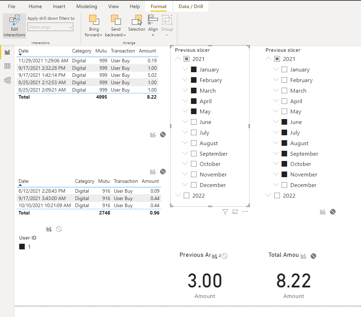Open the Help tab
The image size is (361, 317).
[135, 6]
